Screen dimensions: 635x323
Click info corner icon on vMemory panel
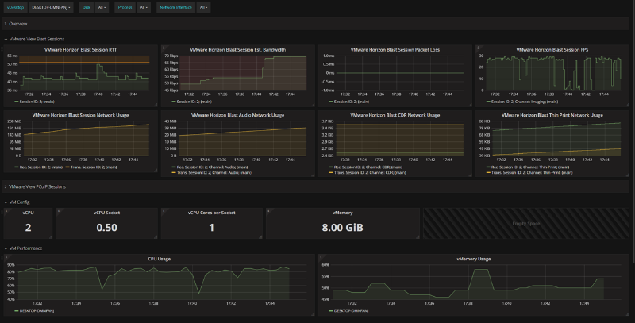tap(268, 211)
